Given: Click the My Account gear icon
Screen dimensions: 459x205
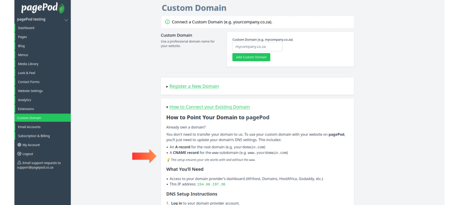Looking at the screenshot, I should click(x=19, y=145).
